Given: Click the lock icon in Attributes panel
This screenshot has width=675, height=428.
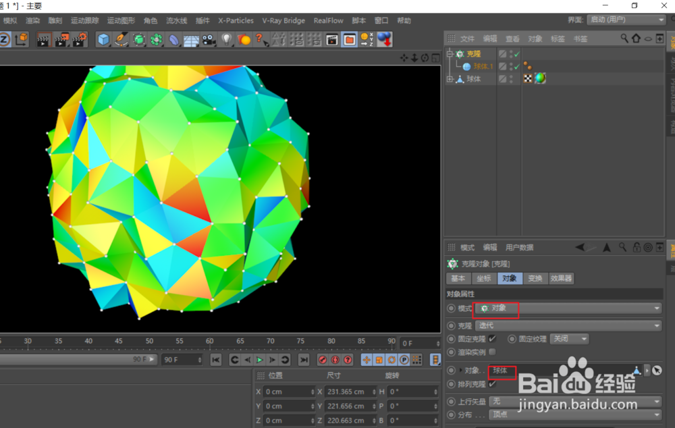Looking at the screenshot, I should (x=637, y=247).
